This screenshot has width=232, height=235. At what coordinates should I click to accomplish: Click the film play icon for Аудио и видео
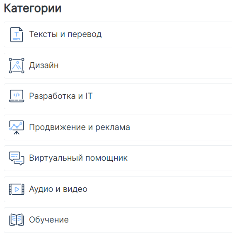(17, 189)
